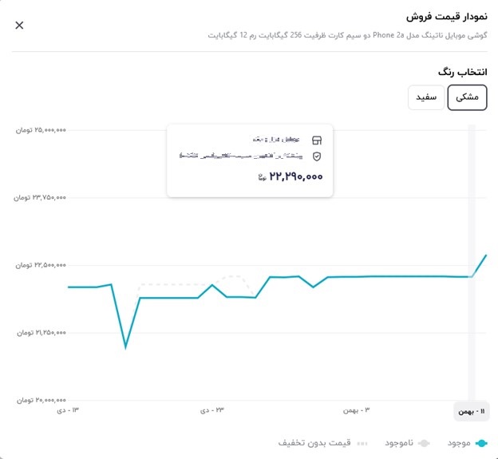Image resolution: width=498 pixels, height=459 pixels.
Task: Toggle قیمت بدون تخفیف legend entry
Action: coord(322,443)
